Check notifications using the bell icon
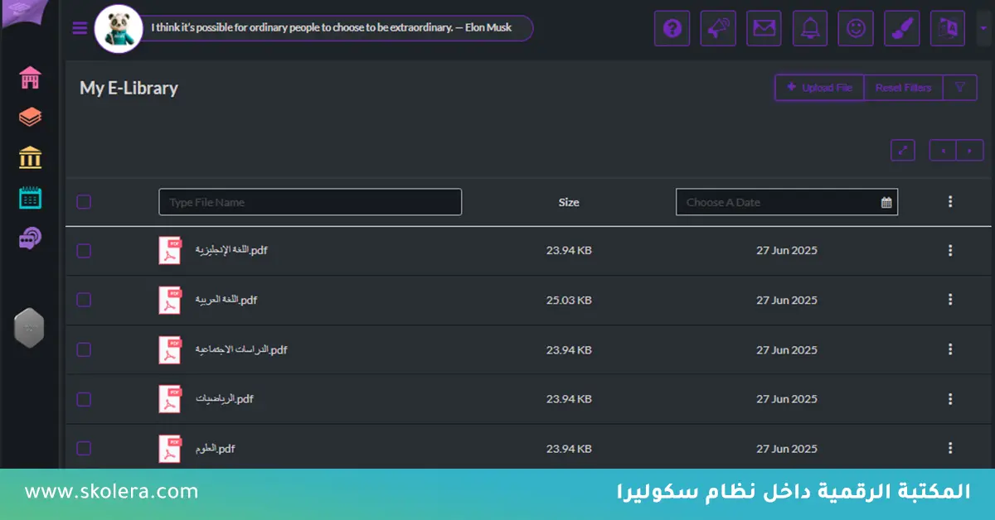This screenshot has height=520, width=995. pos(809,28)
